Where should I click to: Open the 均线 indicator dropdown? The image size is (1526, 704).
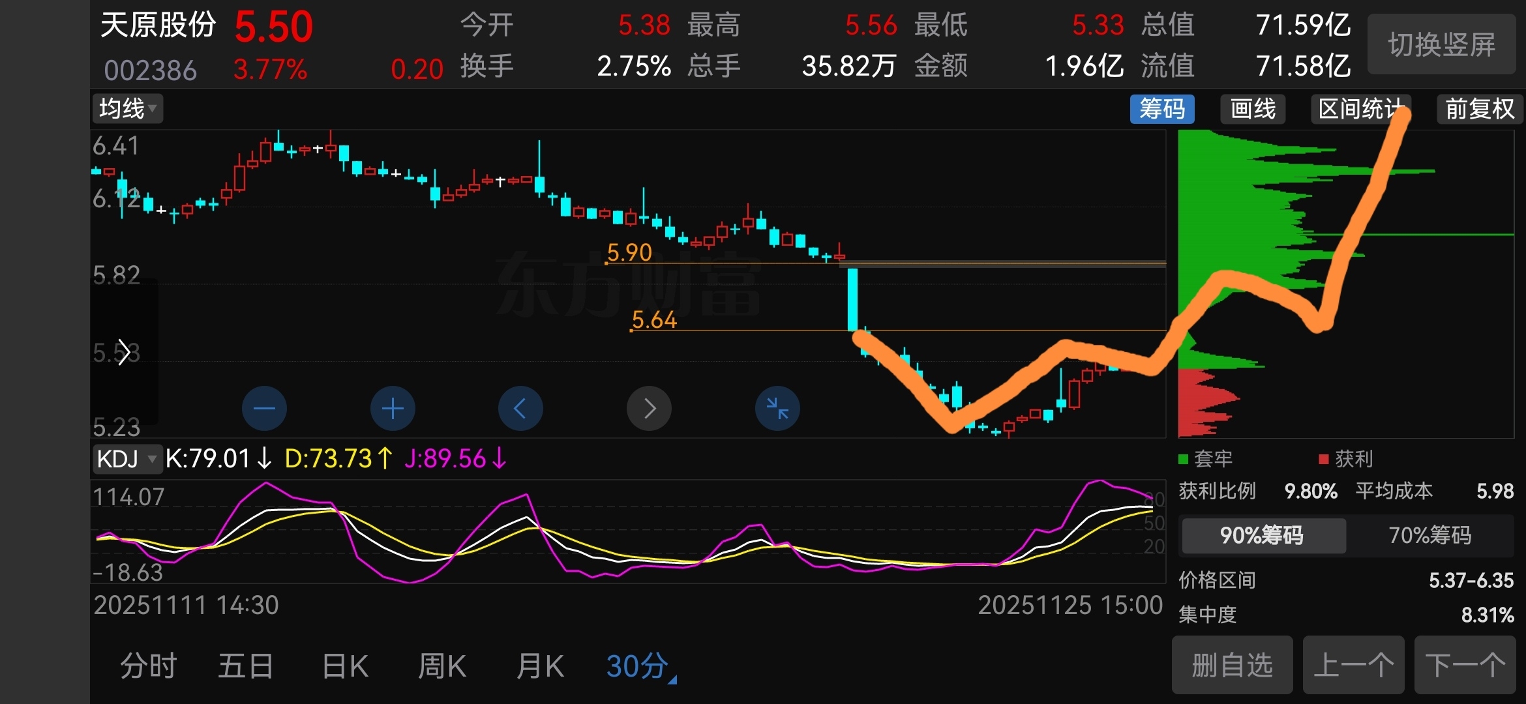127,108
